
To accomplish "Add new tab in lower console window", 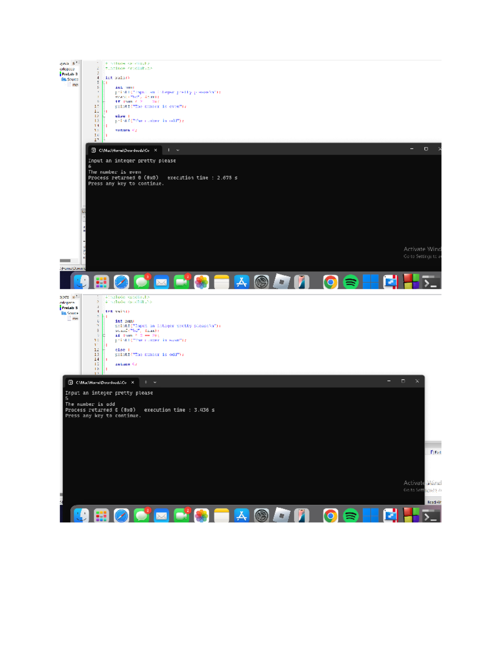I will [x=146, y=383].
